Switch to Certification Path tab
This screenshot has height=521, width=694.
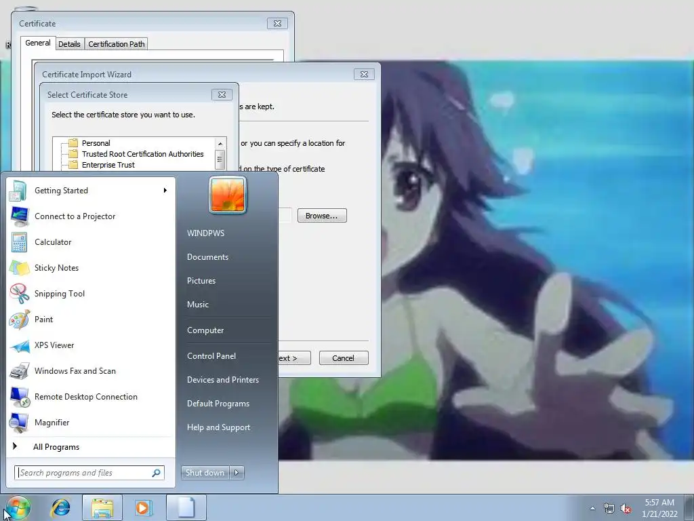[x=117, y=44]
